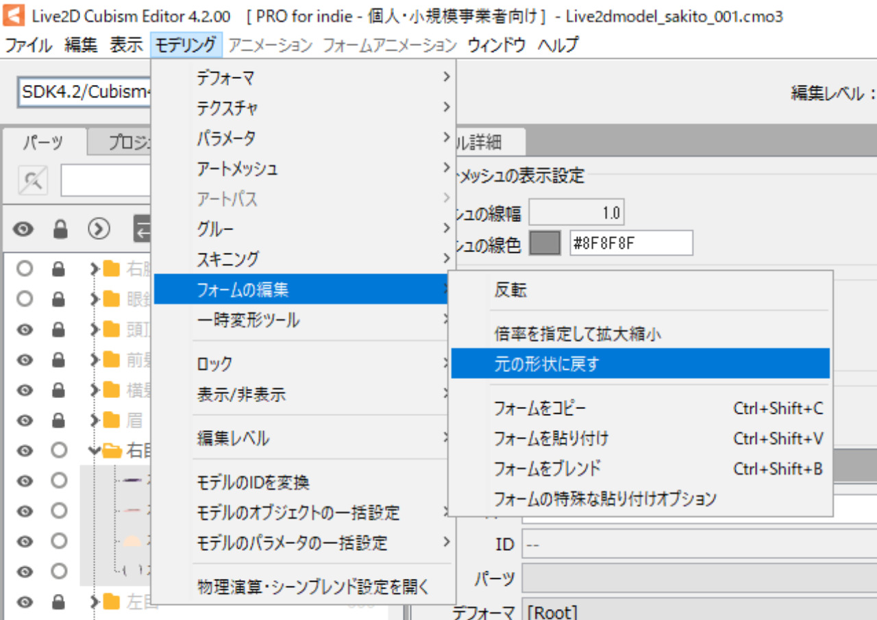This screenshot has height=620, width=877.
Task: Unlock the folder row starting with 頭
Action: [59, 329]
